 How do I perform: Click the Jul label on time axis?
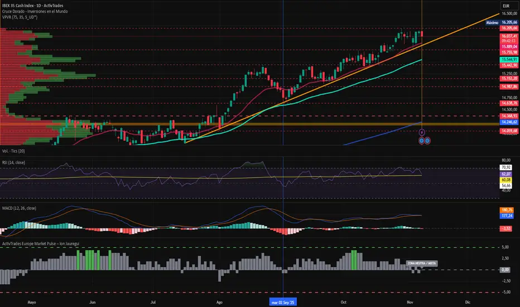click(153, 303)
